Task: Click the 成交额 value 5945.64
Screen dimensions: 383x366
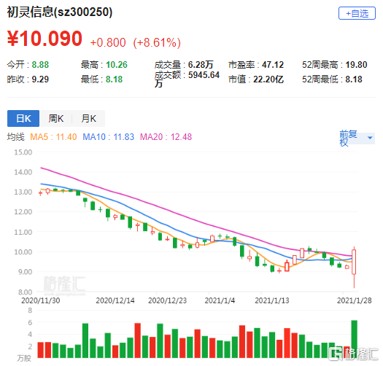Action: point(204,75)
